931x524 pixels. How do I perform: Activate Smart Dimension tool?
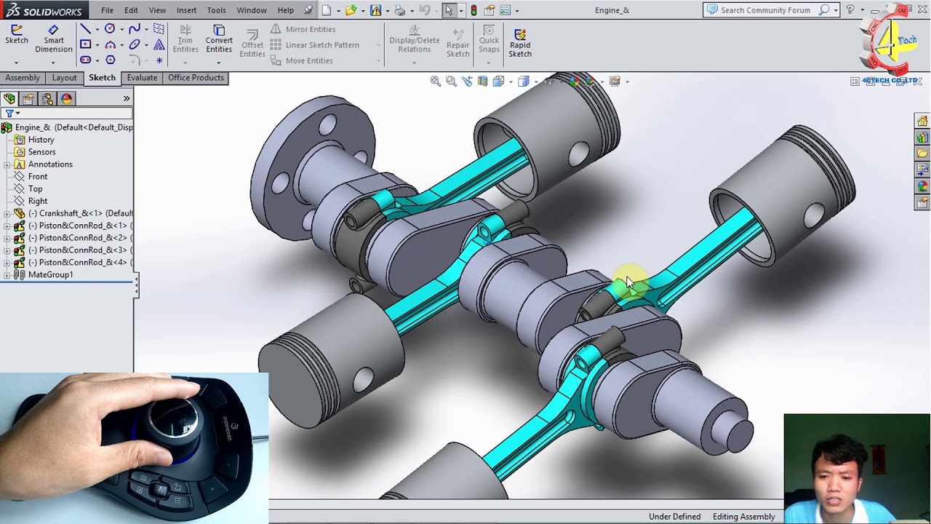[53, 39]
